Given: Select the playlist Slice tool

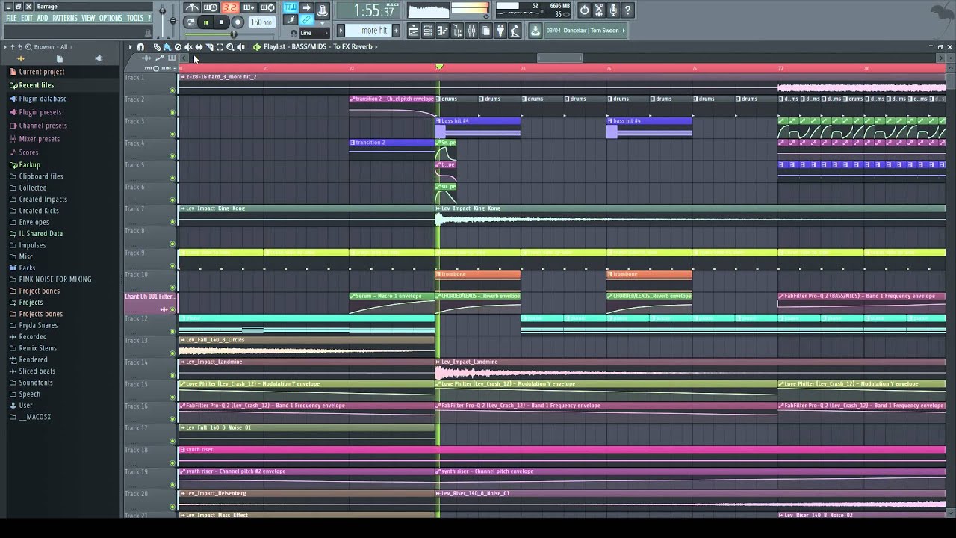Looking at the screenshot, I should pyautogui.click(x=209, y=47).
